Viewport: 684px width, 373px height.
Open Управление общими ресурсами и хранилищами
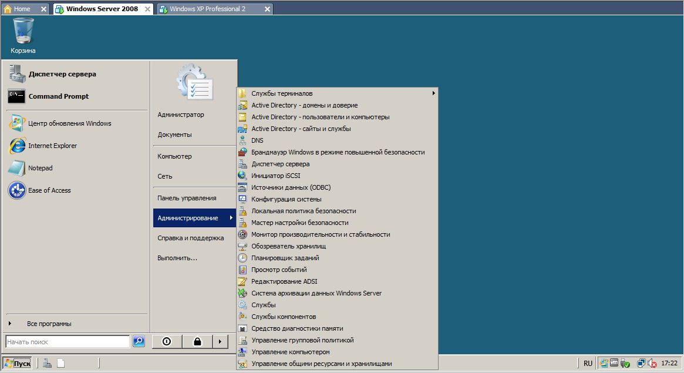(x=337, y=364)
